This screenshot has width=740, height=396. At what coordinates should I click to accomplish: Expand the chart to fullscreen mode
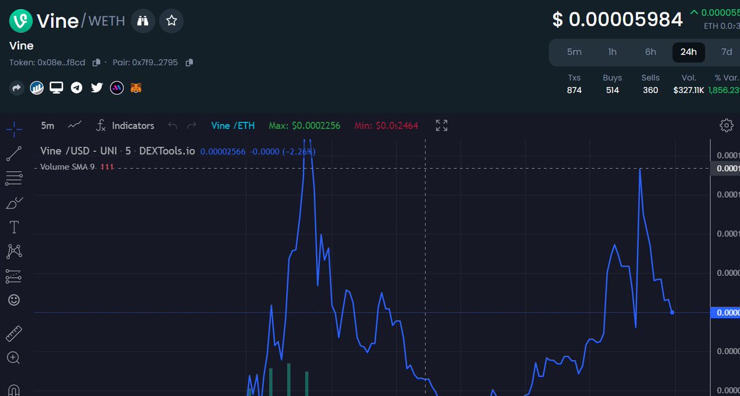coord(441,126)
